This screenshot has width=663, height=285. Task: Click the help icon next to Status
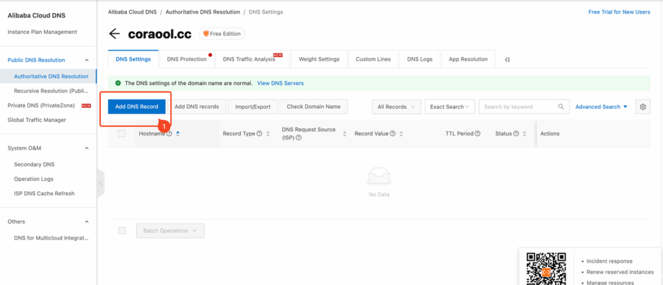tap(516, 133)
